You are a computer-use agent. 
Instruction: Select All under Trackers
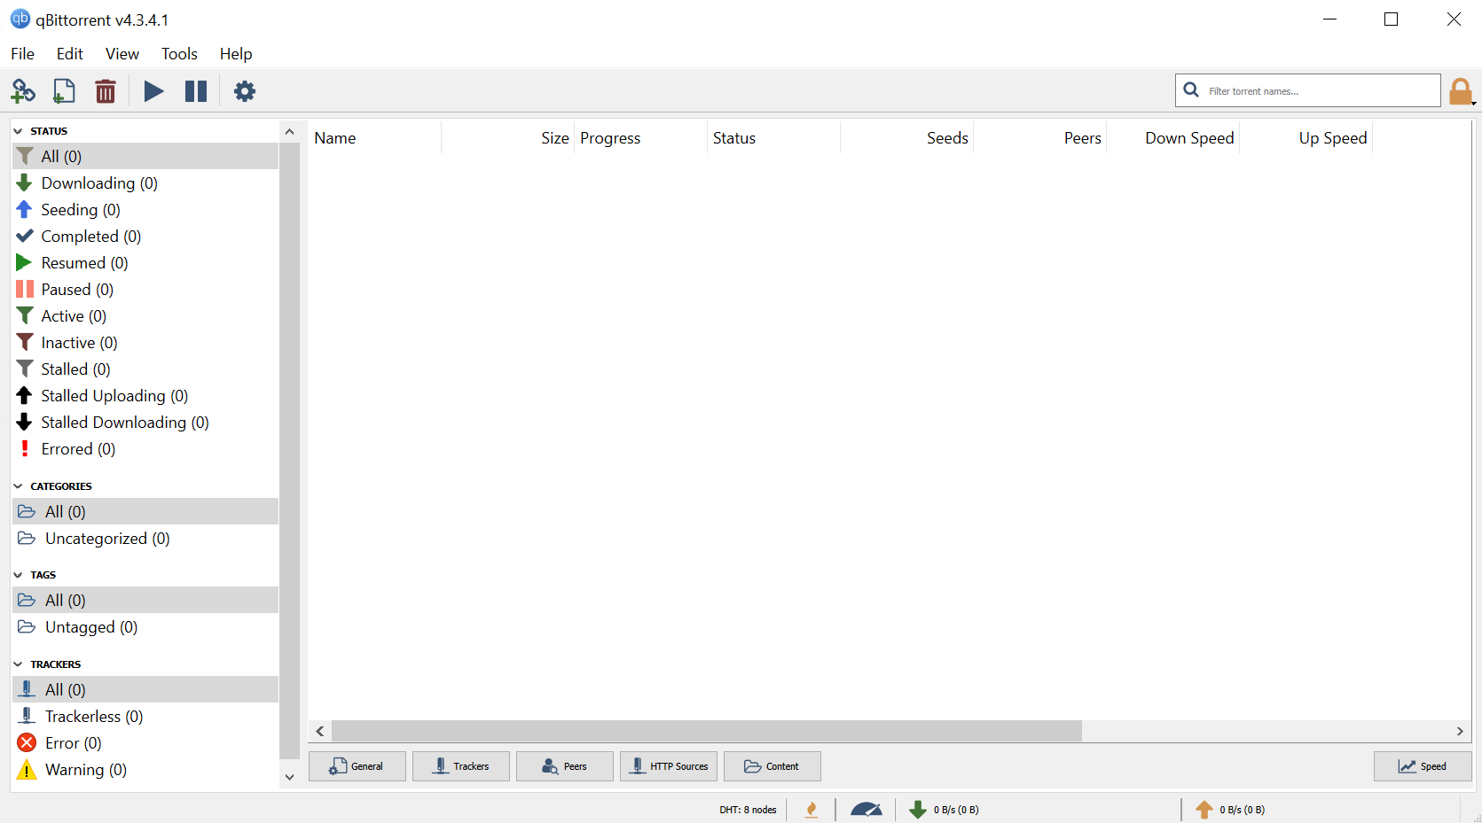coord(145,690)
